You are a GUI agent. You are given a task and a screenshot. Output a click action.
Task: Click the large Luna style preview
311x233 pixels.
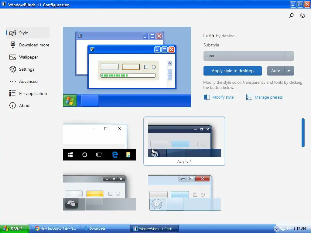(x=127, y=67)
